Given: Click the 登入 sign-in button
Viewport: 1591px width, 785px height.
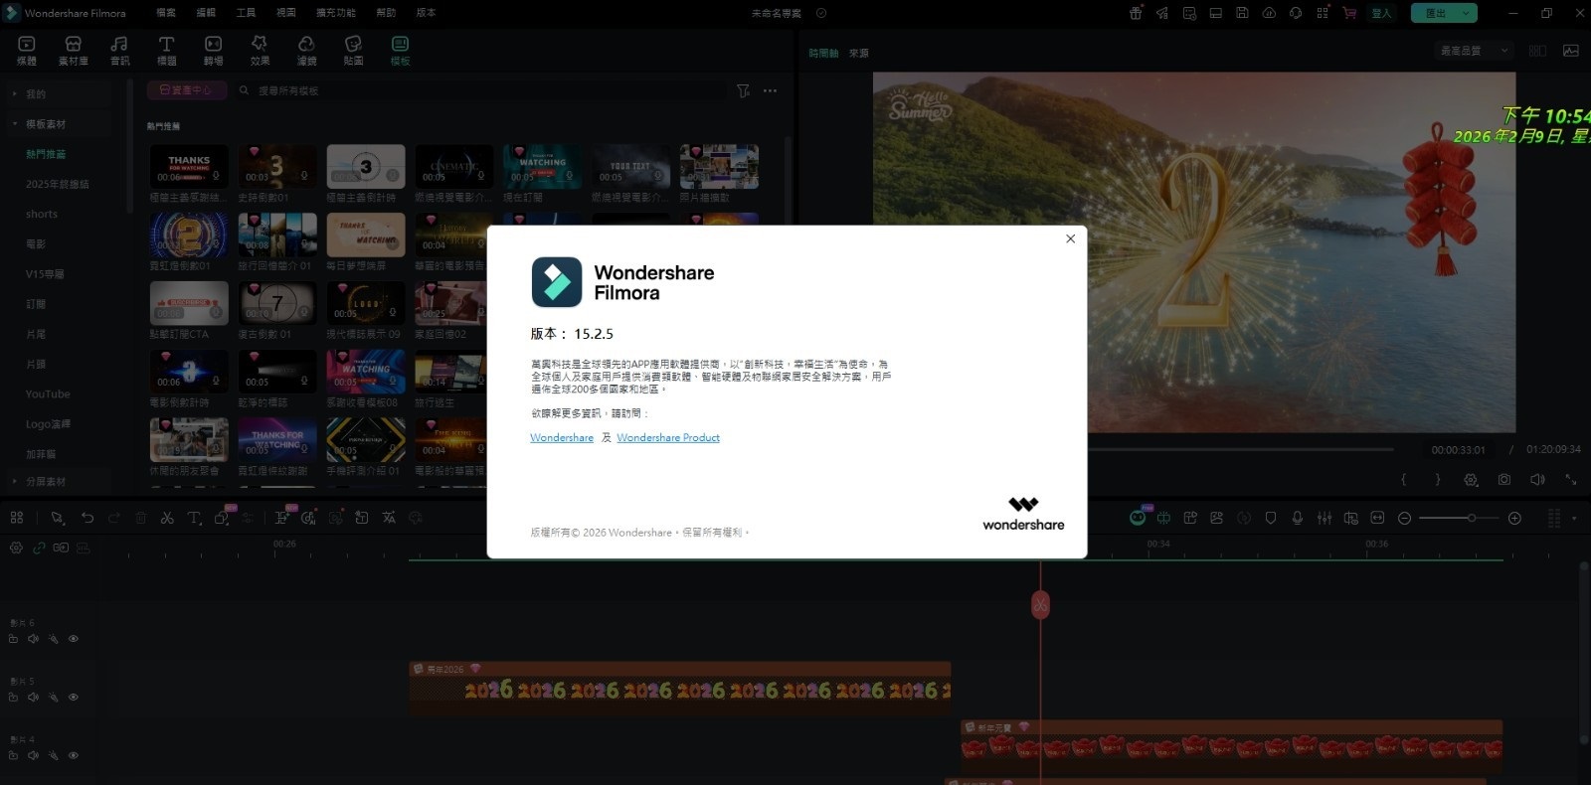Looking at the screenshot, I should coord(1381,13).
